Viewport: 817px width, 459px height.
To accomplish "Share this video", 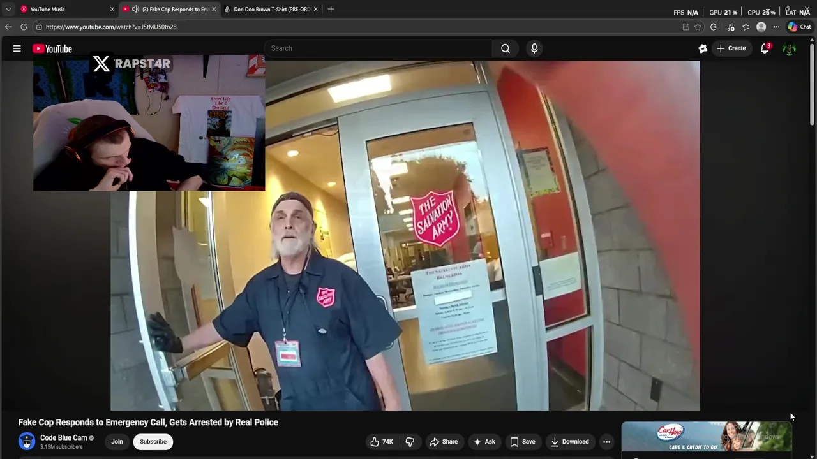I will [x=444, y=441].
